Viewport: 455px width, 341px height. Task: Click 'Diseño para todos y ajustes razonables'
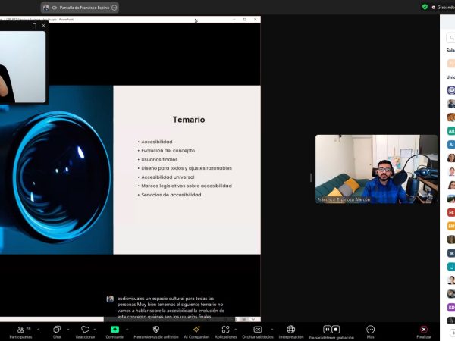point(187,168)
